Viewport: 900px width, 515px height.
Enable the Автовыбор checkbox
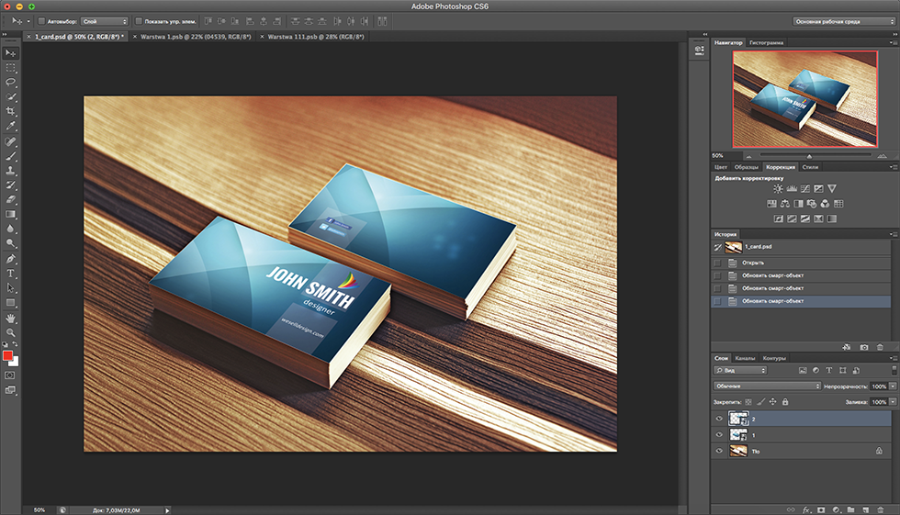coord(41,21)
